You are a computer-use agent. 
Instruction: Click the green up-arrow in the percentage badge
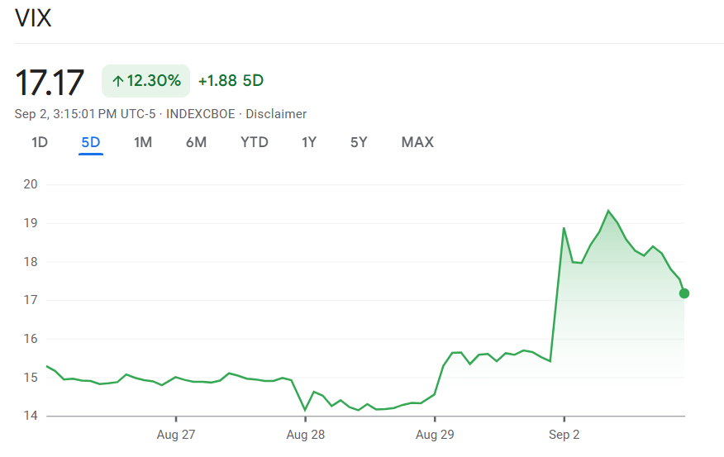[x=117, y=81]
